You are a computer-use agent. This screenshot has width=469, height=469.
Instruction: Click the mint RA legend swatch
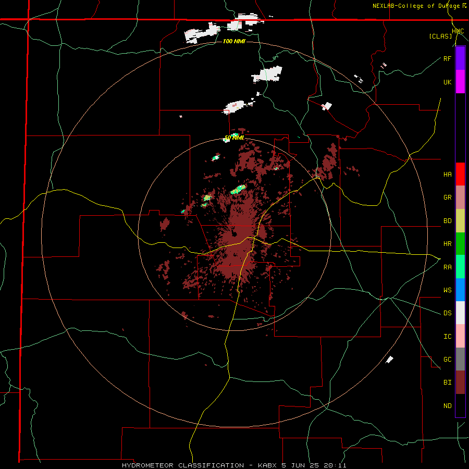pos(460,267)
